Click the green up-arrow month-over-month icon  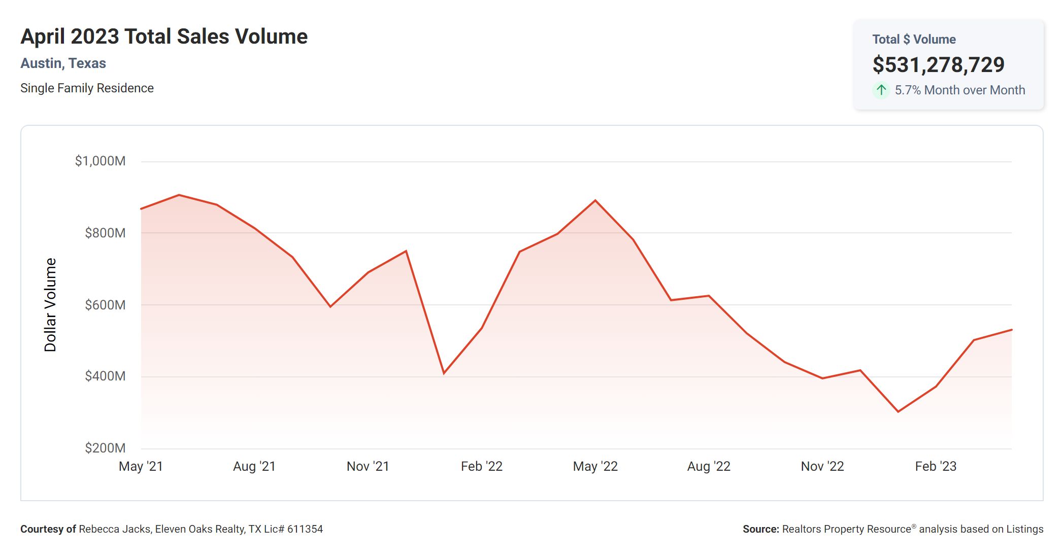881,90
